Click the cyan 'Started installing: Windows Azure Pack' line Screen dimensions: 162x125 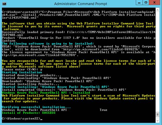(x=55, y=87)
